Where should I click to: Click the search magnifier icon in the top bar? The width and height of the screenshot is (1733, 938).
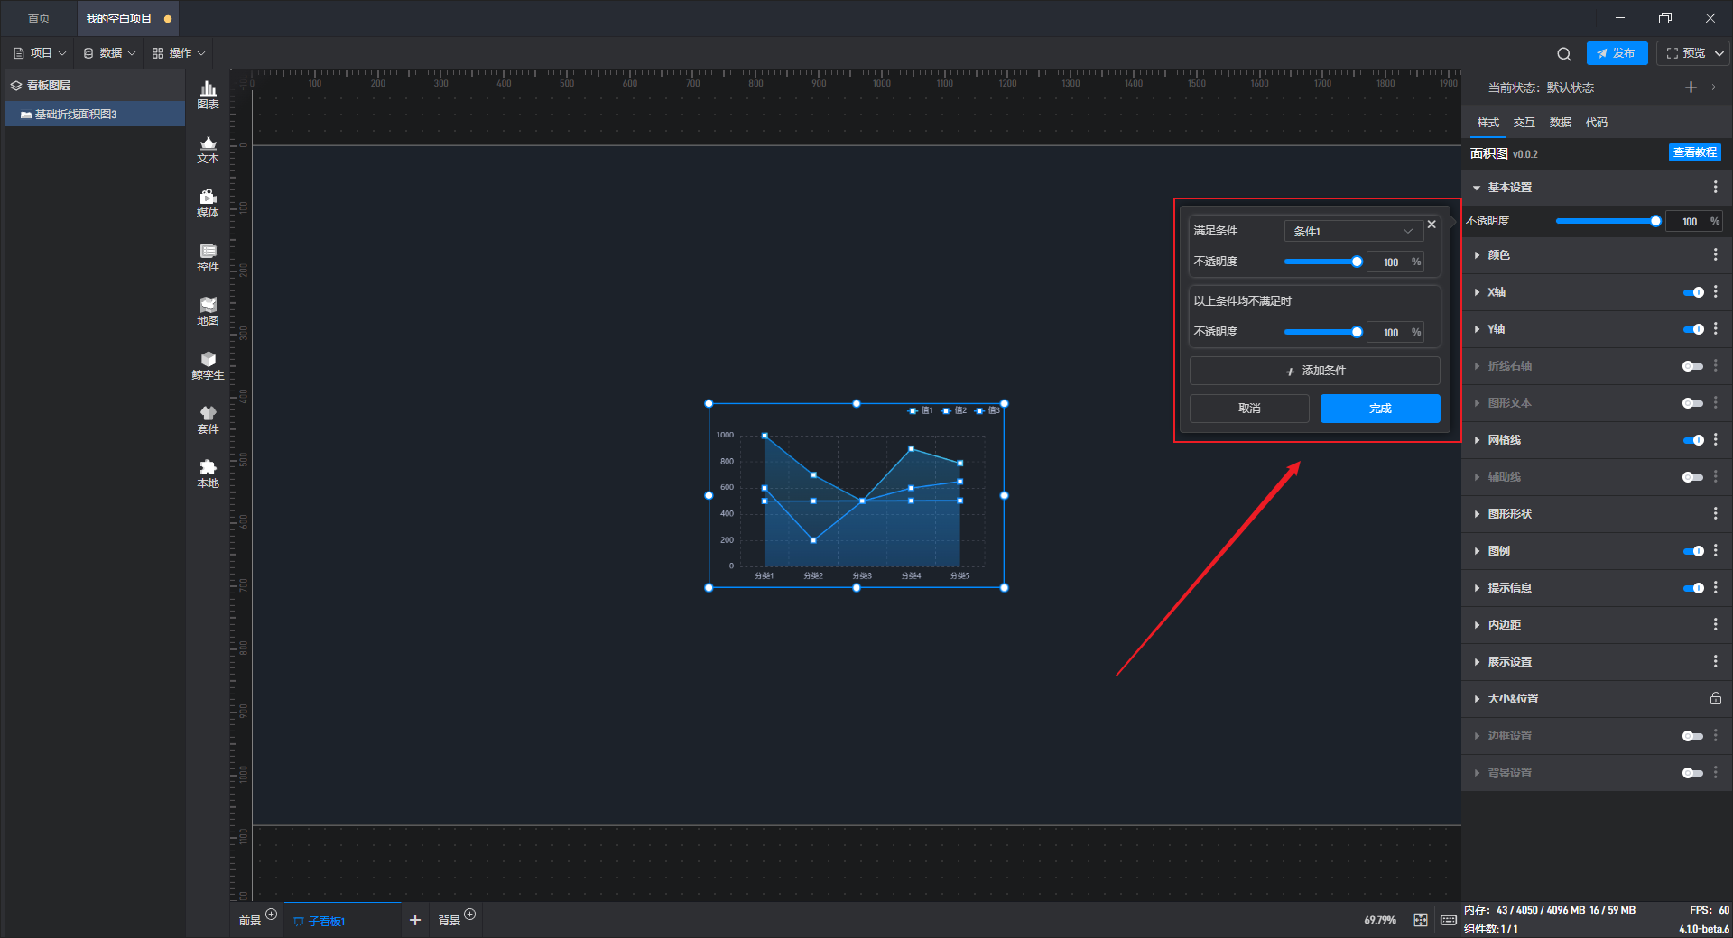coord(1564,53)
